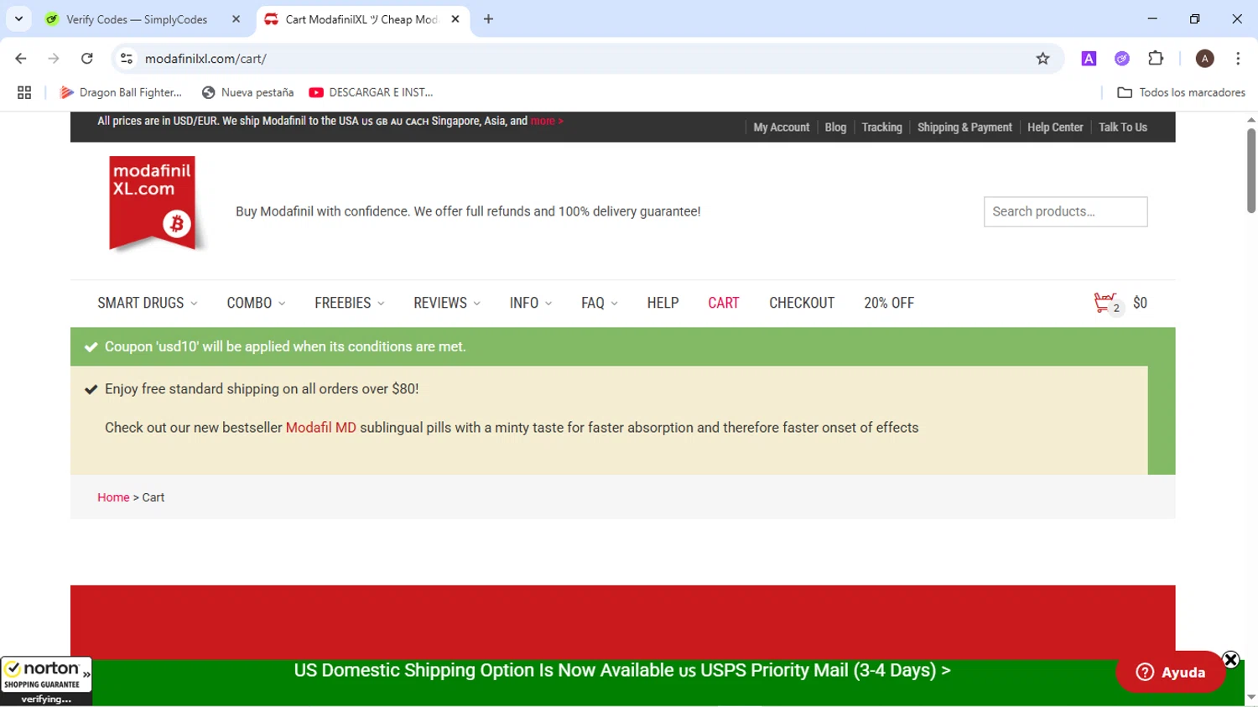Image resolution: width=1258 pixels, height=707 pixels.
Task: Click the address bar URL
Action: (x=205, y=59)
